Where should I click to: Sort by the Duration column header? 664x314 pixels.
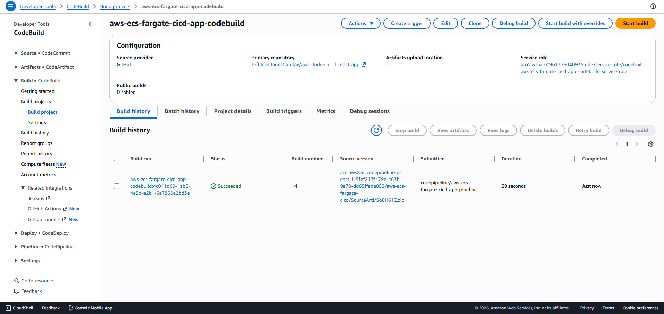point(511,159)
